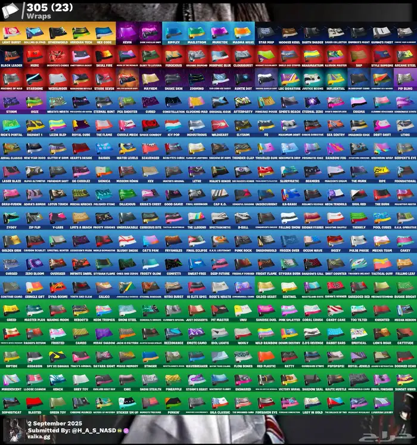Pick the Thunder Clap wrap

point(243,149)
